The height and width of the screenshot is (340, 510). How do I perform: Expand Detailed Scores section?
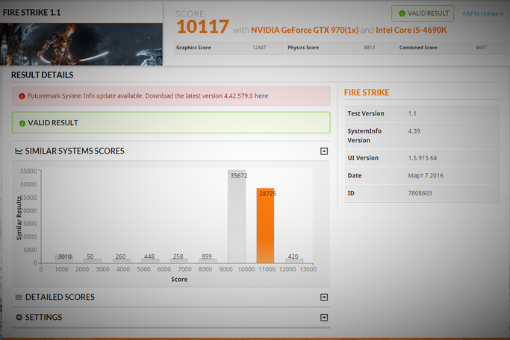[x=324, y=297]
